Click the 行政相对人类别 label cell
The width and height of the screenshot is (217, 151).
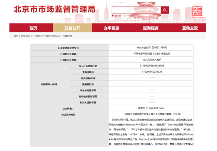click(x=69, y=60)
